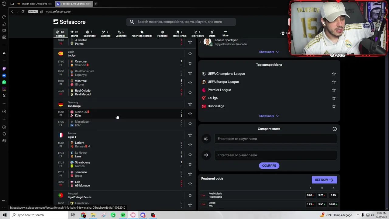The width and height of the screenshot is (389, 219).
Task: Select the Darts sport tab
Action: click(212, 34)
